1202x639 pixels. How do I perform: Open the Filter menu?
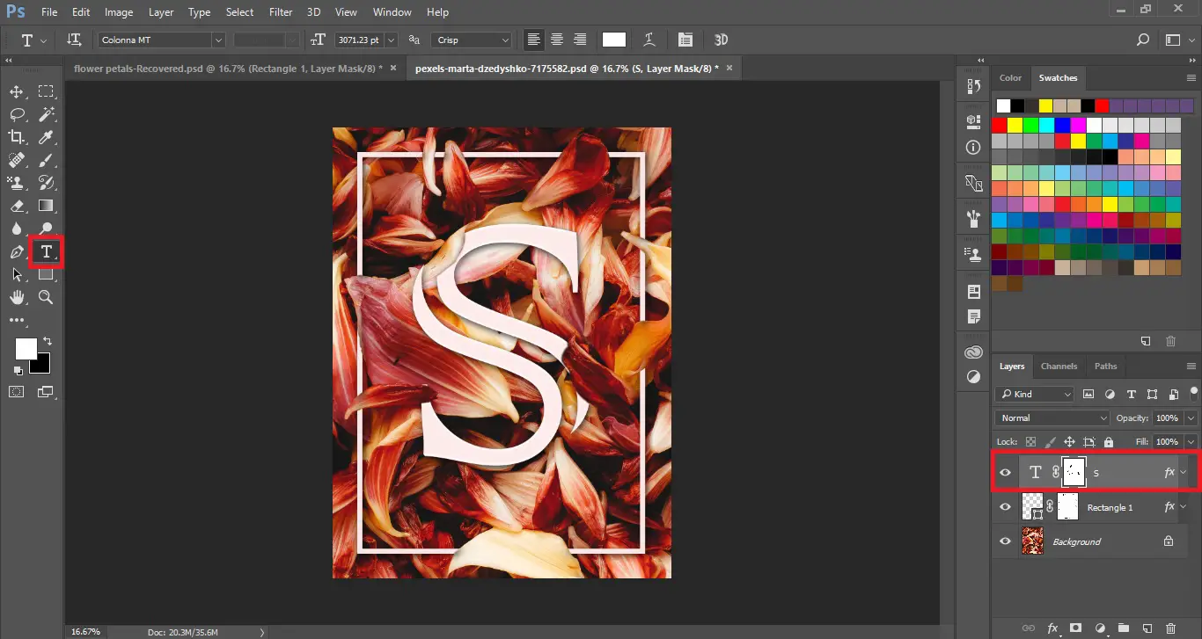pos(280,11)
